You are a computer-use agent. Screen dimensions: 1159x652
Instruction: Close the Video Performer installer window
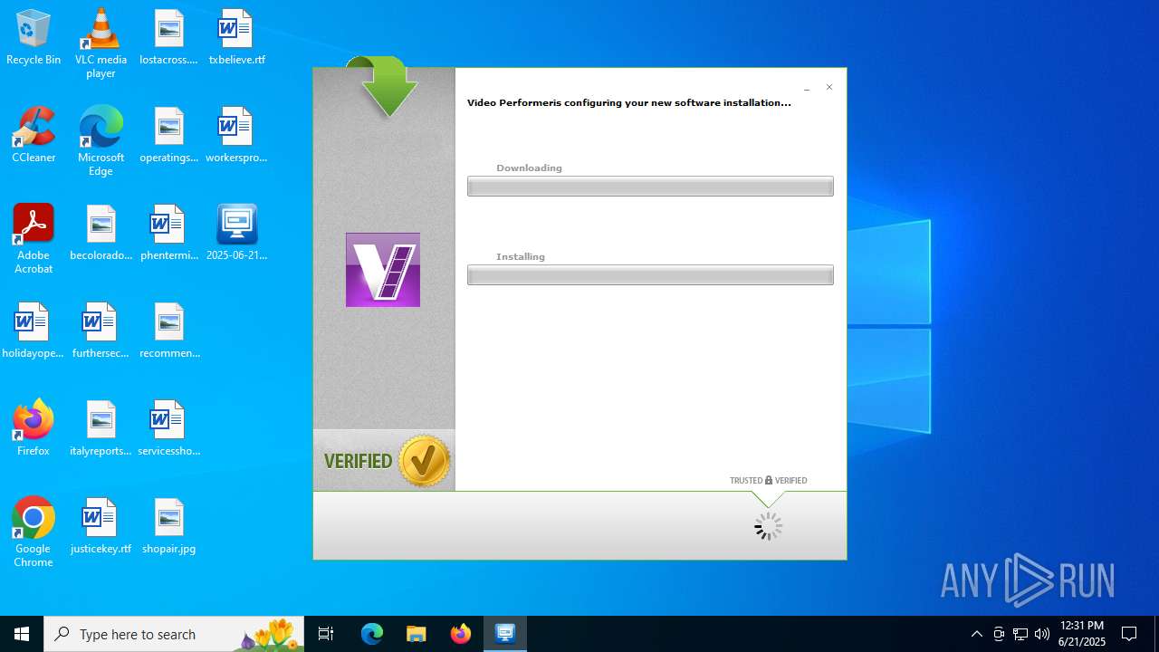point(829,88)
